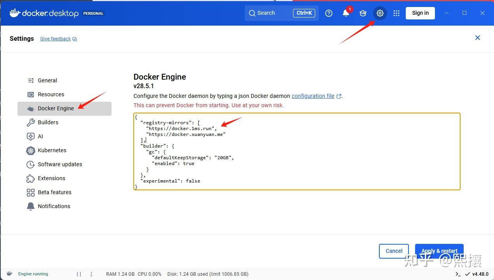494x280 pixels.
Task: Open the engine options three-dot menu
Action: (91, 274)
